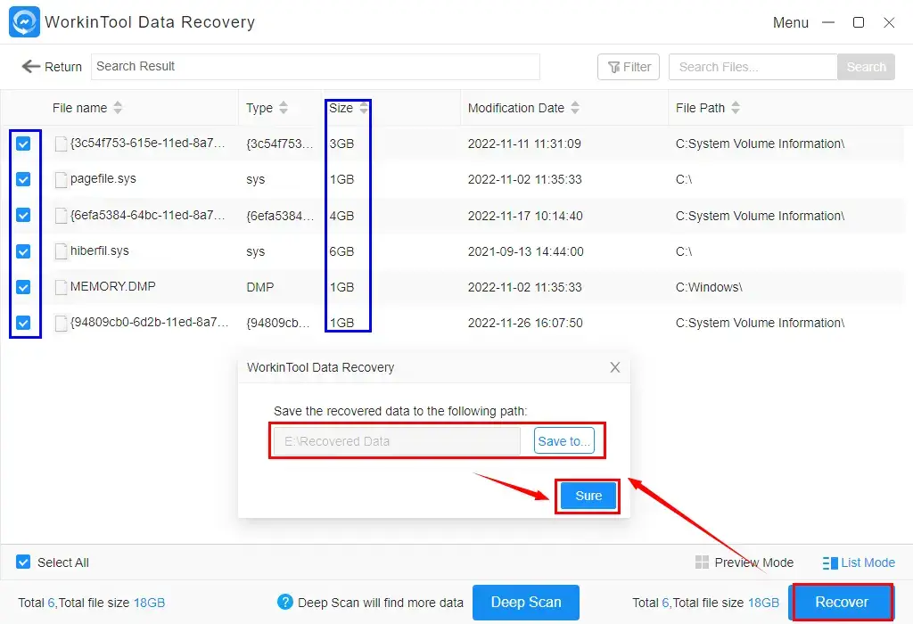
Task: Sort by File Path column arrows
Action: (736, 108)
